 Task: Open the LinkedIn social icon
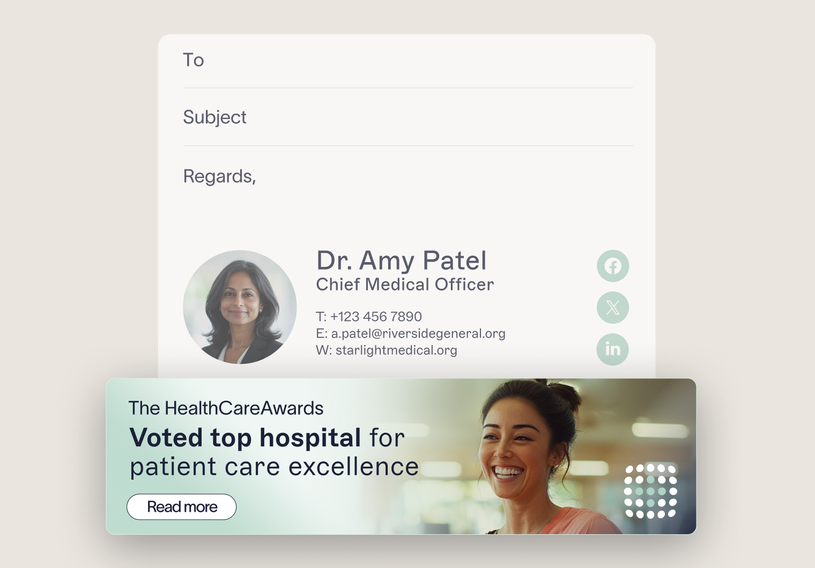[613, 349]
